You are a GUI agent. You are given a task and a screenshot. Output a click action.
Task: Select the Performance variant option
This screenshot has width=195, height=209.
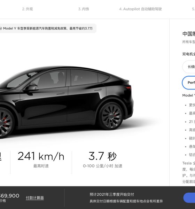point(189,83)
